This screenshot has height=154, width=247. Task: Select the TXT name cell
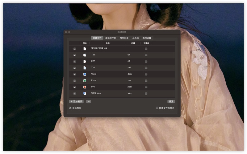click(x=93, y=55)
